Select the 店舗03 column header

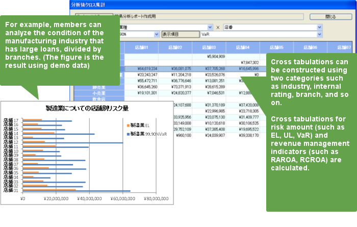[x=208, y=47]
